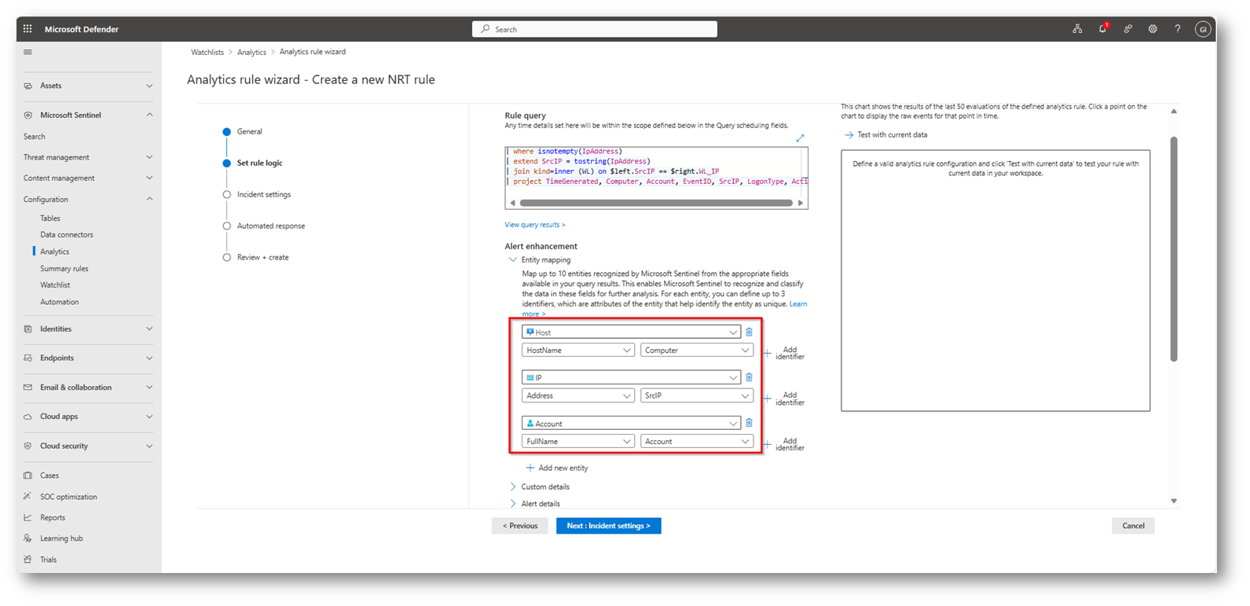Screen dimensions: 1250x606
Task: Open the Account entity type dropdown with person icon
Action: coord(631,424)
